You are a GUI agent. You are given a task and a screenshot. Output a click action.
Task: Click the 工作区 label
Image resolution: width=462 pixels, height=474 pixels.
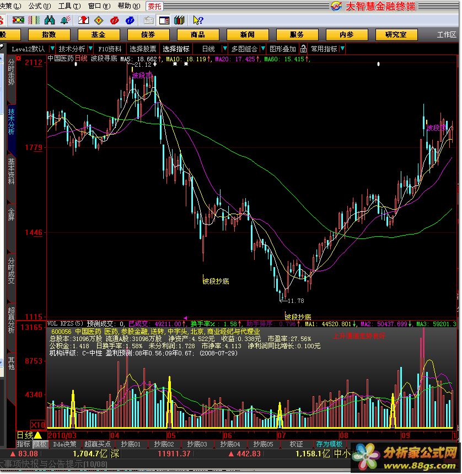click(447, 35)
